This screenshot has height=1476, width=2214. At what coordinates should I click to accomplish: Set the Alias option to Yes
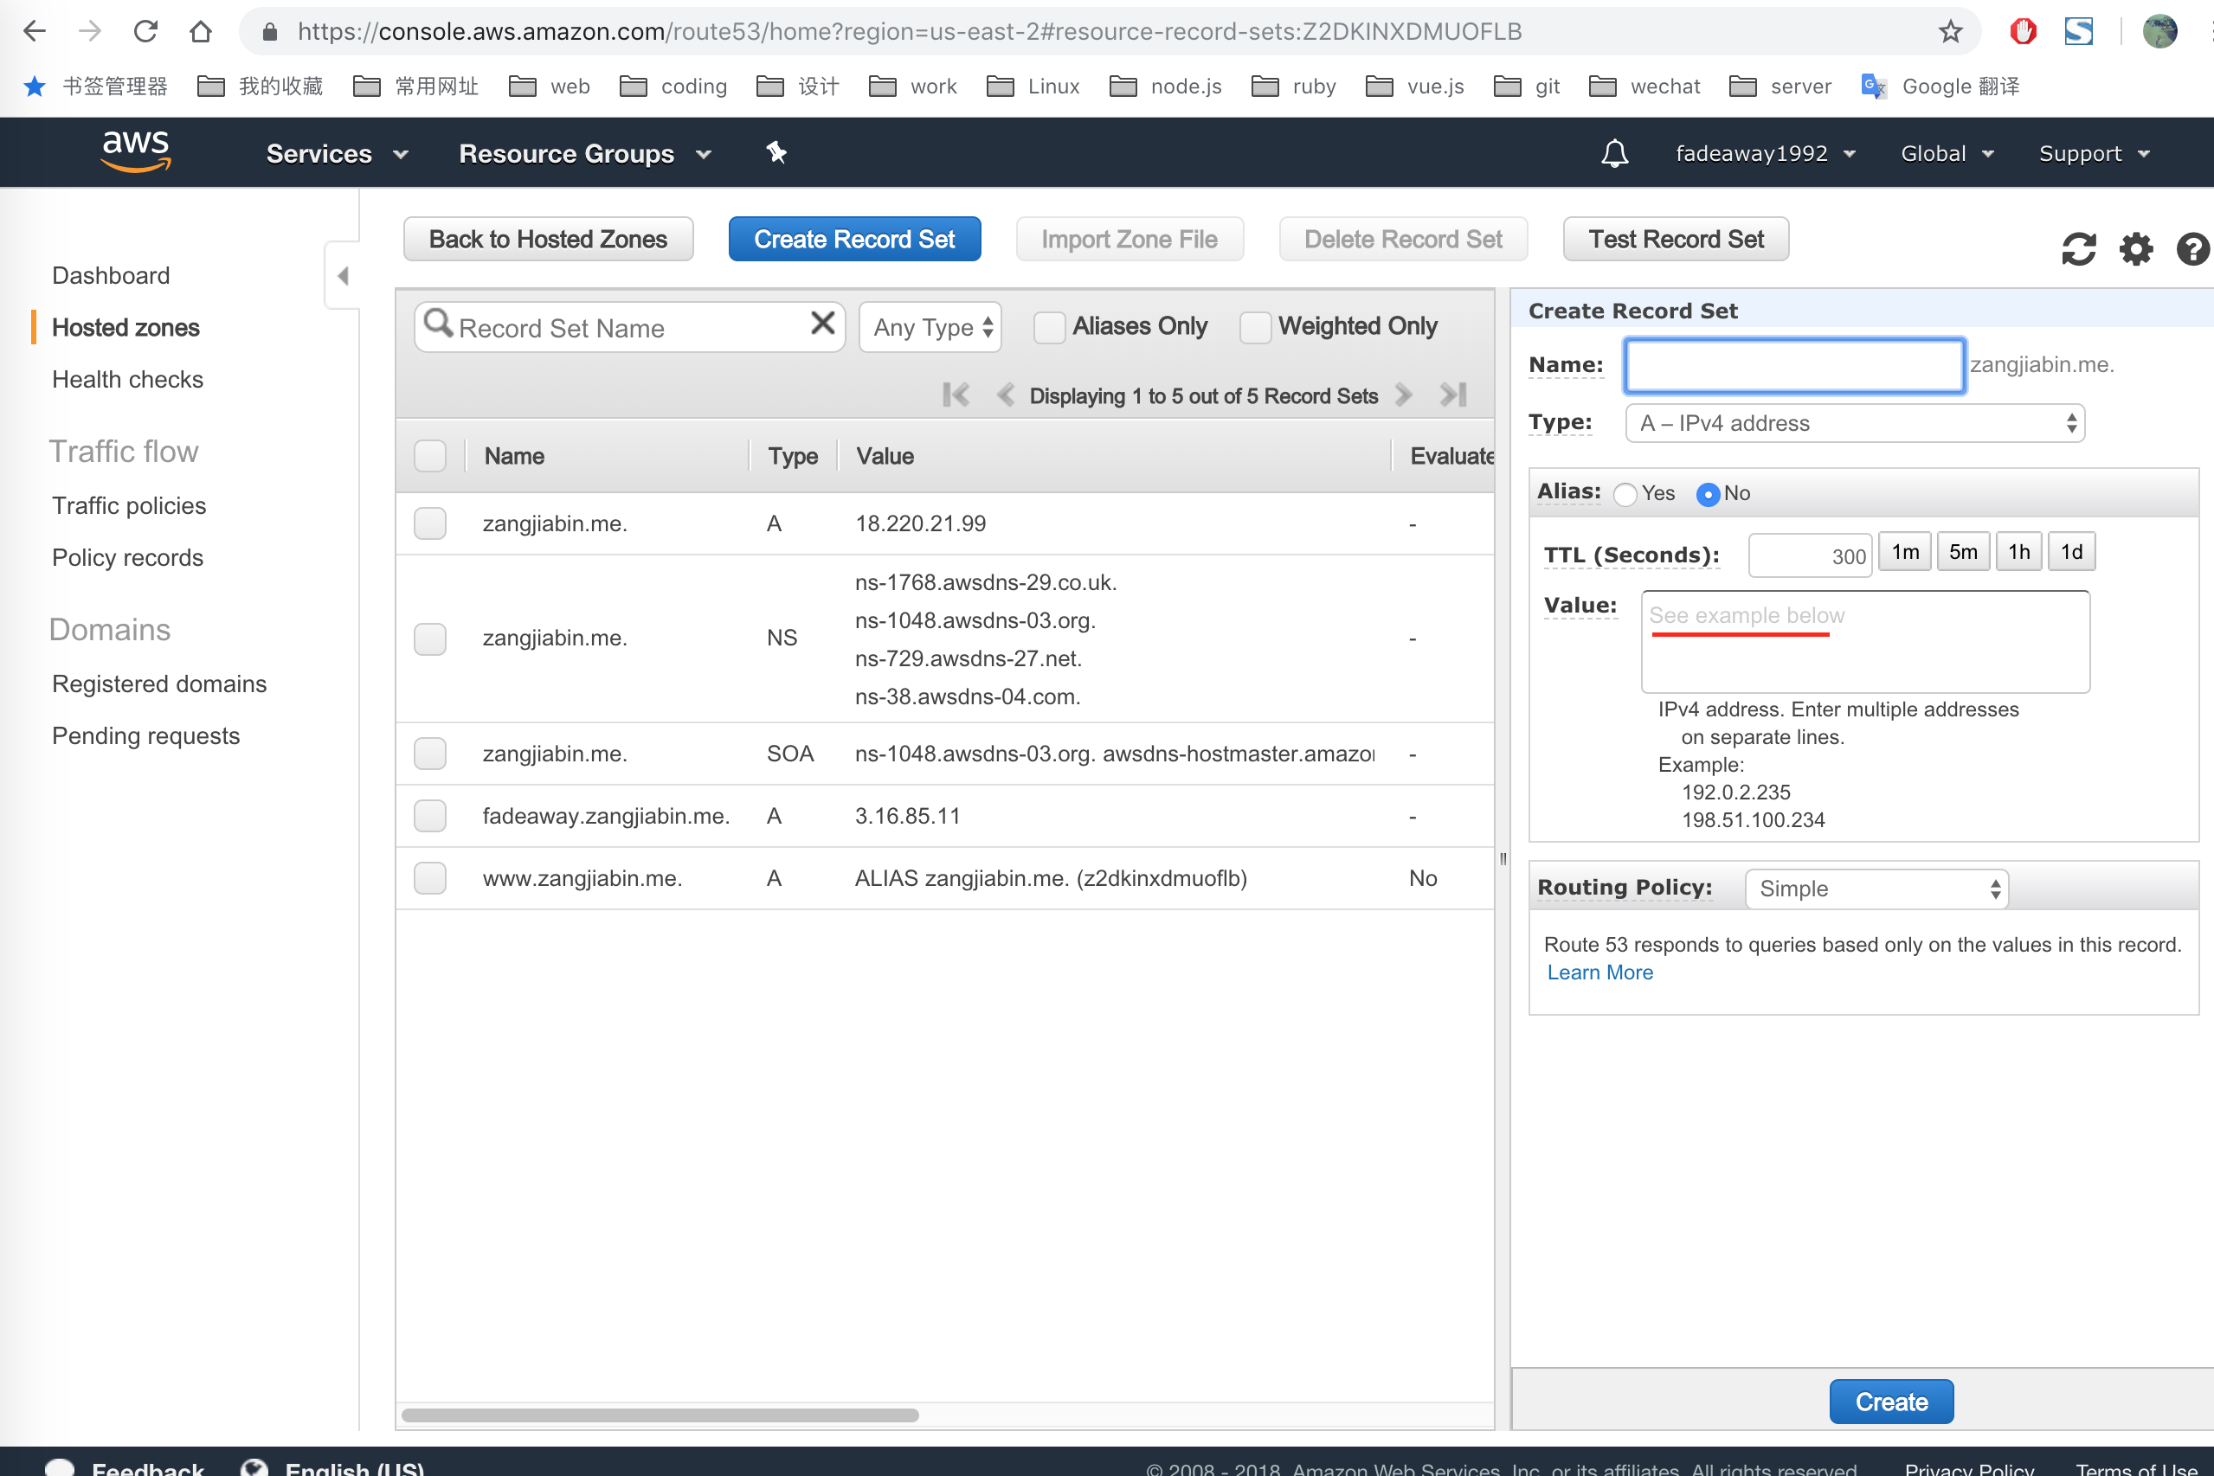tap(1625, 494)
